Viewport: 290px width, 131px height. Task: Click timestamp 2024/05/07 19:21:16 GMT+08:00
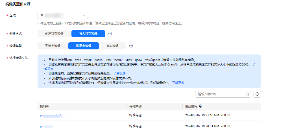pos(208,115)
